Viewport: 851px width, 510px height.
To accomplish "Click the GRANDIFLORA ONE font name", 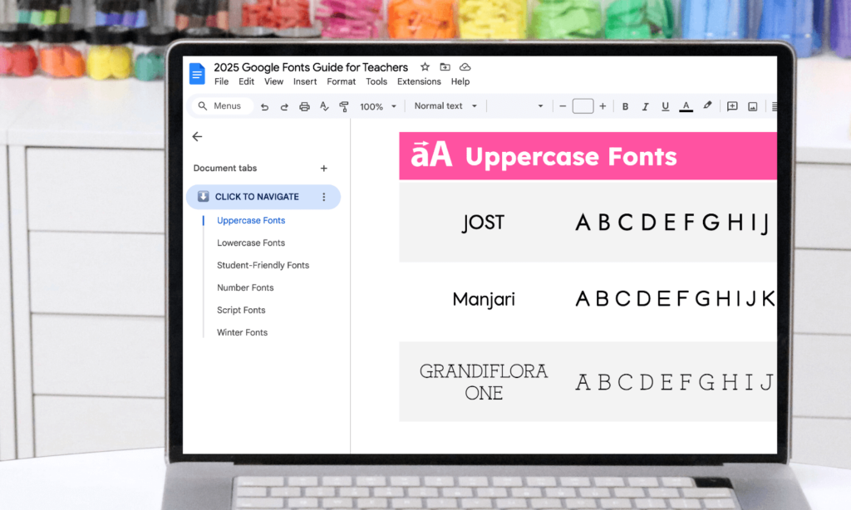I will (484, 382).
